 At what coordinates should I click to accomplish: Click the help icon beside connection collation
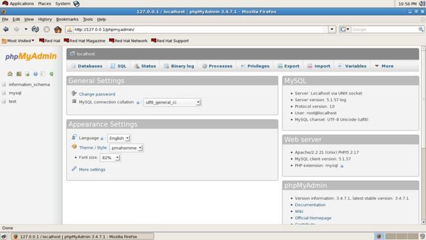pyautogui.click(x=138, y=102)
